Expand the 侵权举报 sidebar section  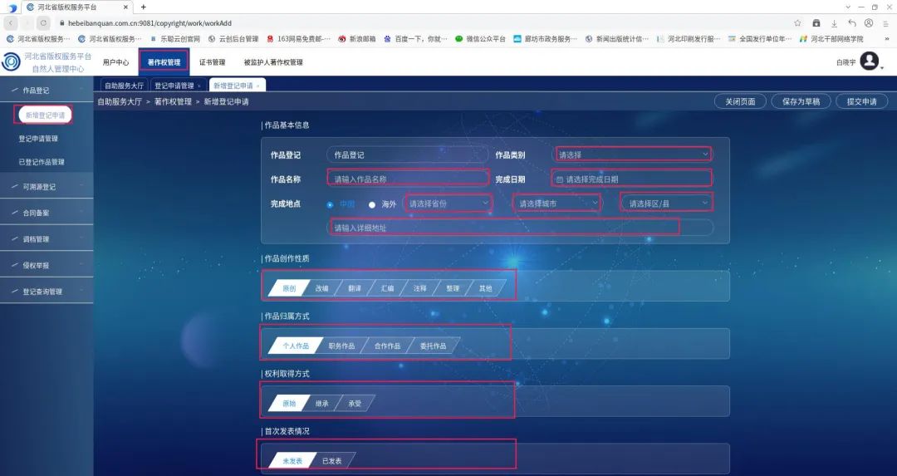coord(47,266)
